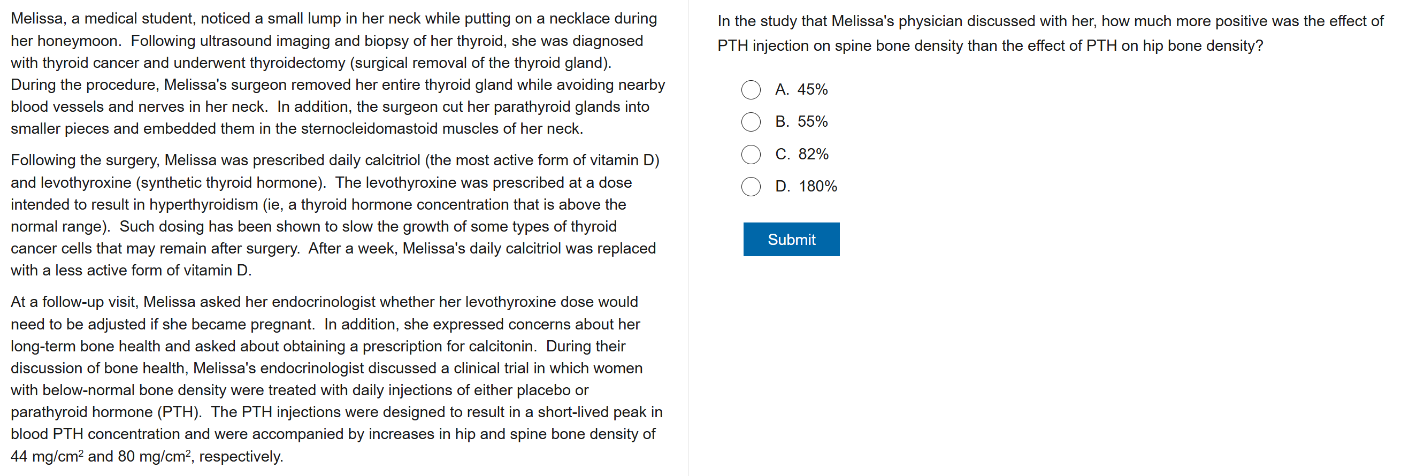This screenshot has height=476, width=1401.
Task: Click the "82%" answer label text
Action: tap(813, 155)
